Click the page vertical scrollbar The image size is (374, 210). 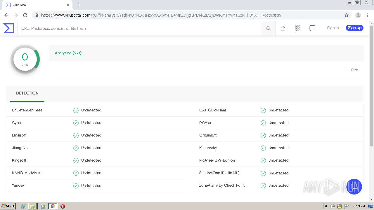tap(372, 86)
